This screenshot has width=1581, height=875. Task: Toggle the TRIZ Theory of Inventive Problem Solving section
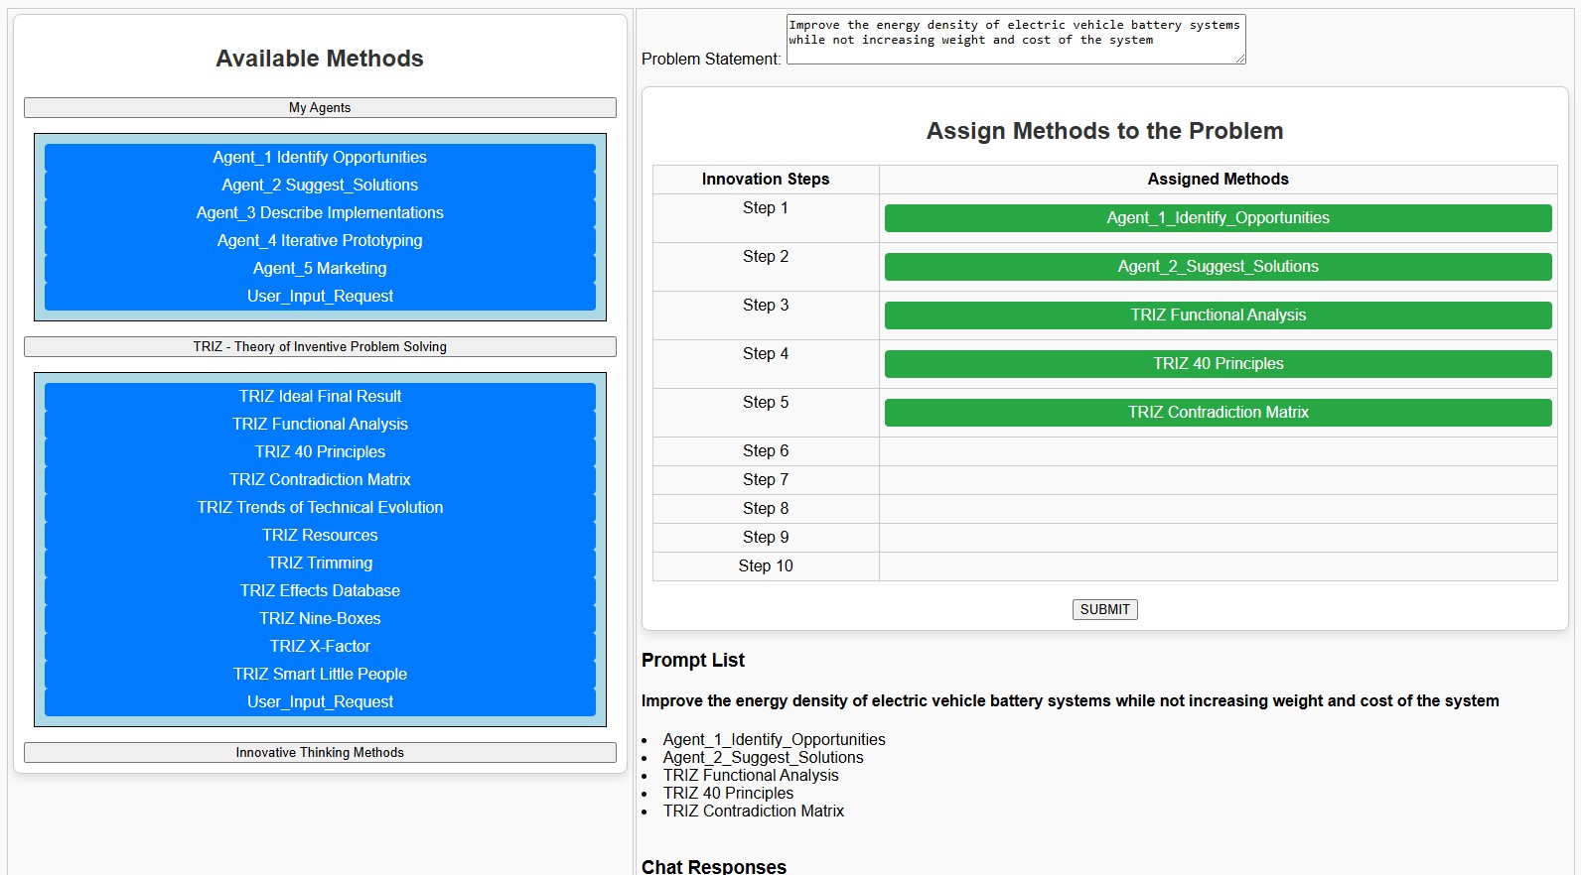(320, 346)
